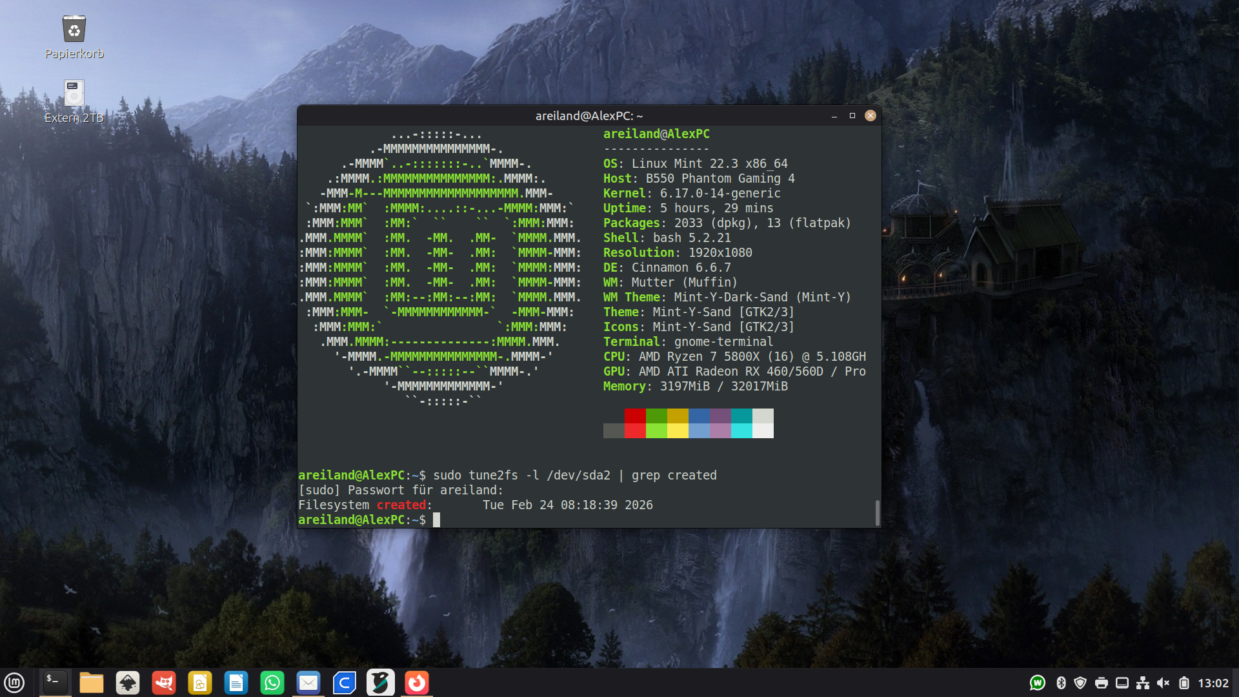The width and height of the screenshot is (1239, 697).
Task: Open the Bluetooth tray applet
Action: (1061, 683)
